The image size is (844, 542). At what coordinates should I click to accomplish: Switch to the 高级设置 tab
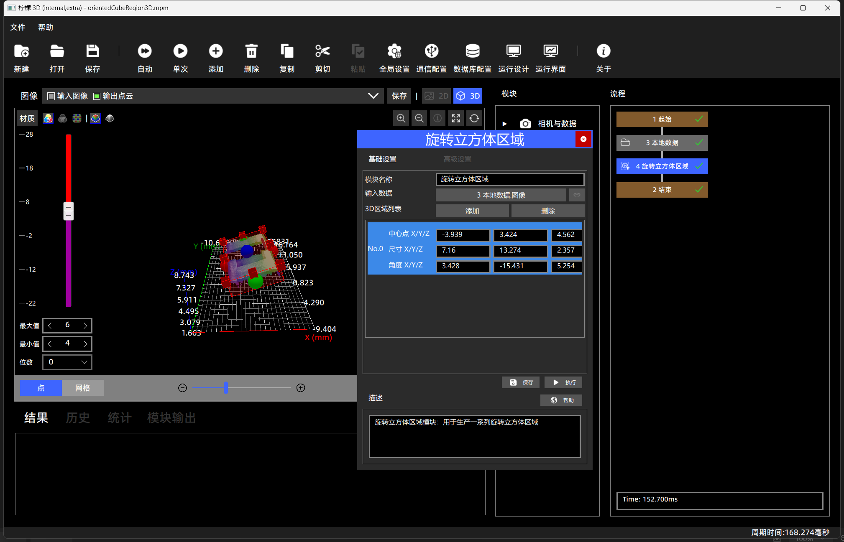pyautogui.click(x=457, y=159)
